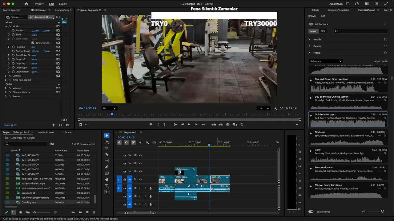Play the Nocturne track preview
This screenshot has height=221, width=394.
[x=311, y=133]
